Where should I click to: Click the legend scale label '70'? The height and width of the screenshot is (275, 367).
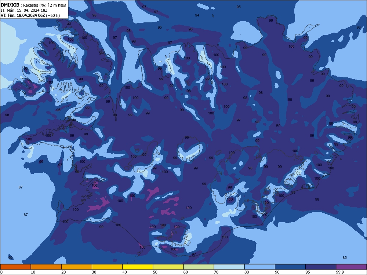point(216,272)
